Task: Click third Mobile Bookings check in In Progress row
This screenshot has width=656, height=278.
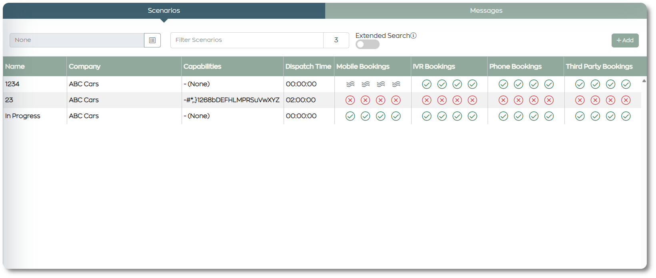Action: (381, 116)
